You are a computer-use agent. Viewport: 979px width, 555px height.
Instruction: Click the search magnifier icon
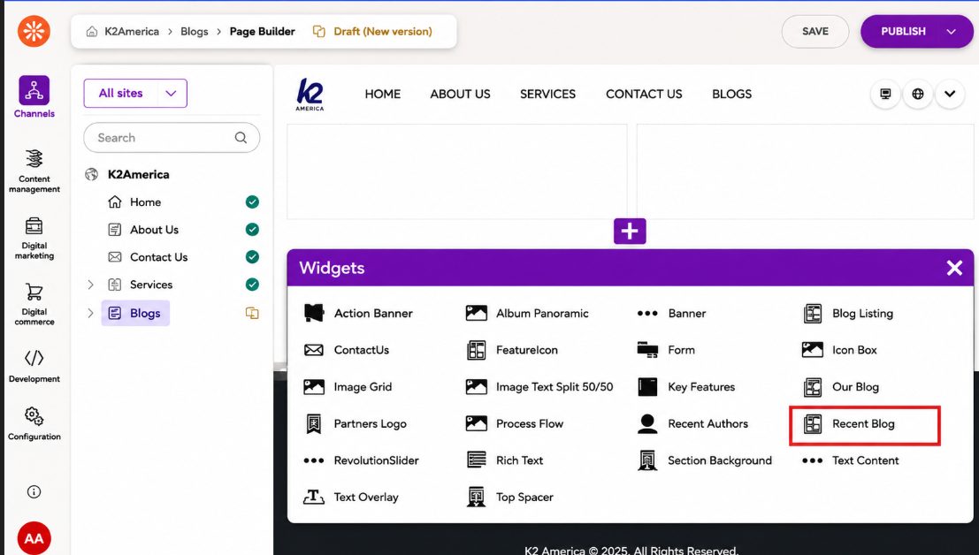tap(241, 138)
